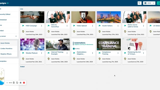The height and width of the screenshot is (90, 160).
Task: Click the COMPLIANCE TRAINING banner thumbnail
Action: [x=109, y=44]
